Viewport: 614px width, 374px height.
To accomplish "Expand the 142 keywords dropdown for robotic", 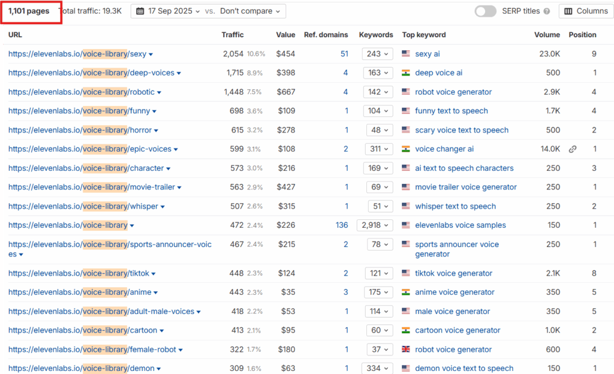I will (378, 92).
